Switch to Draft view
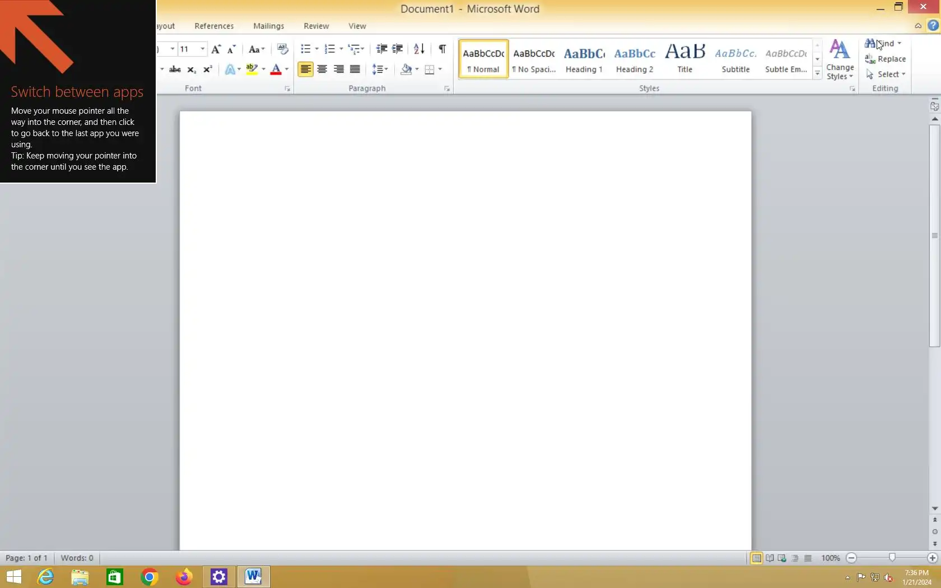Viewport: 941px width, 588px height. pyautogui.click(x=808, y=558)
